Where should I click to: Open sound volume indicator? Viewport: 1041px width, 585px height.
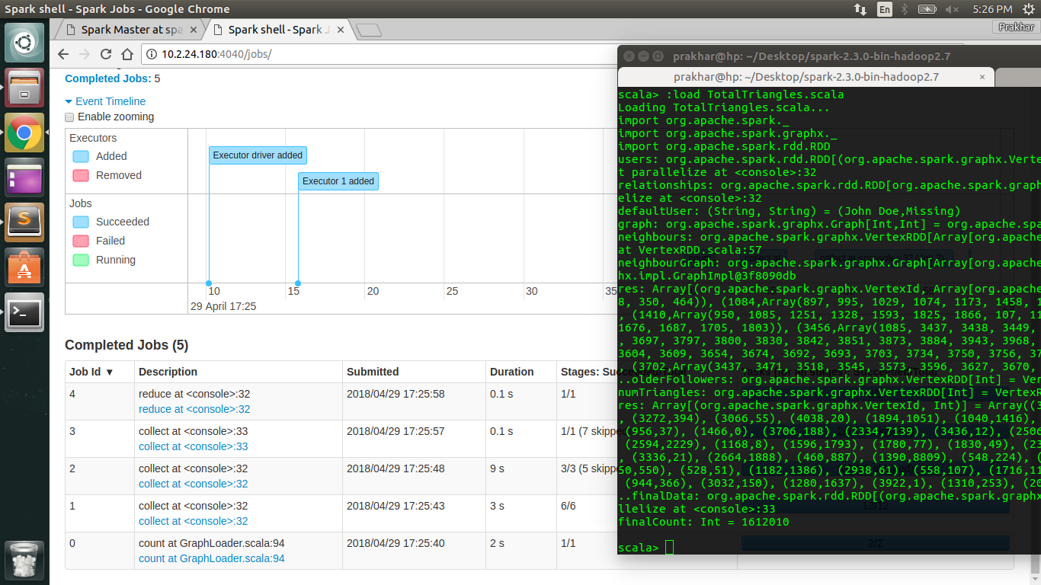(x=952, y=9)
